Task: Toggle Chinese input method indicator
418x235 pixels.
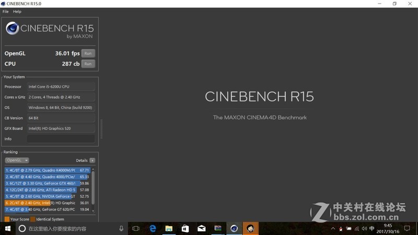Action: coord(372,229)
